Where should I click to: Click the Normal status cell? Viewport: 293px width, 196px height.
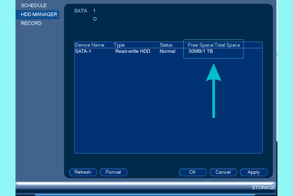click(x=167, y=51)
